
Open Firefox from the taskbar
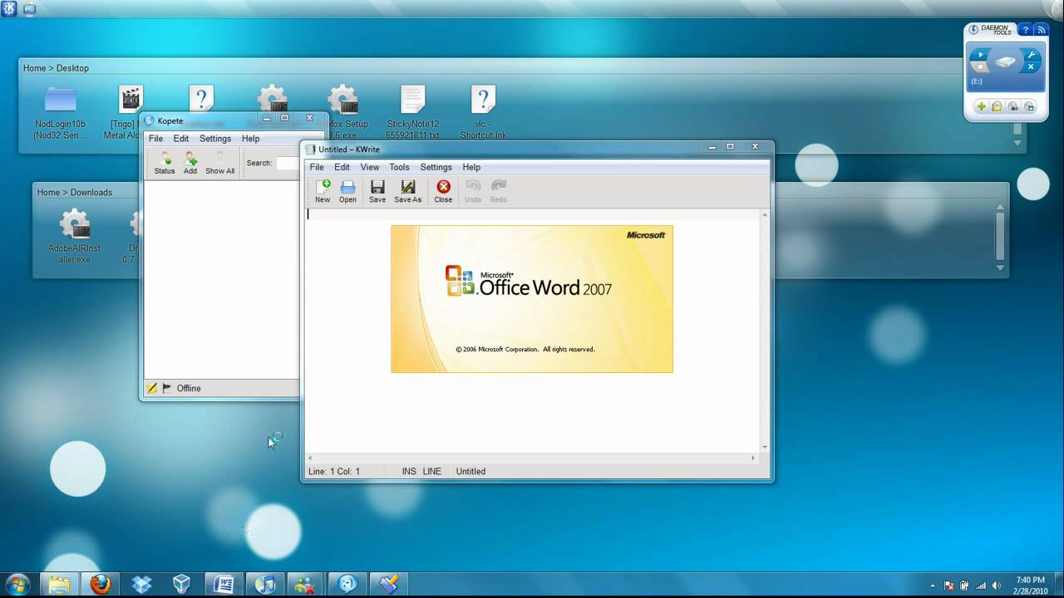click(x=101, y=584)
